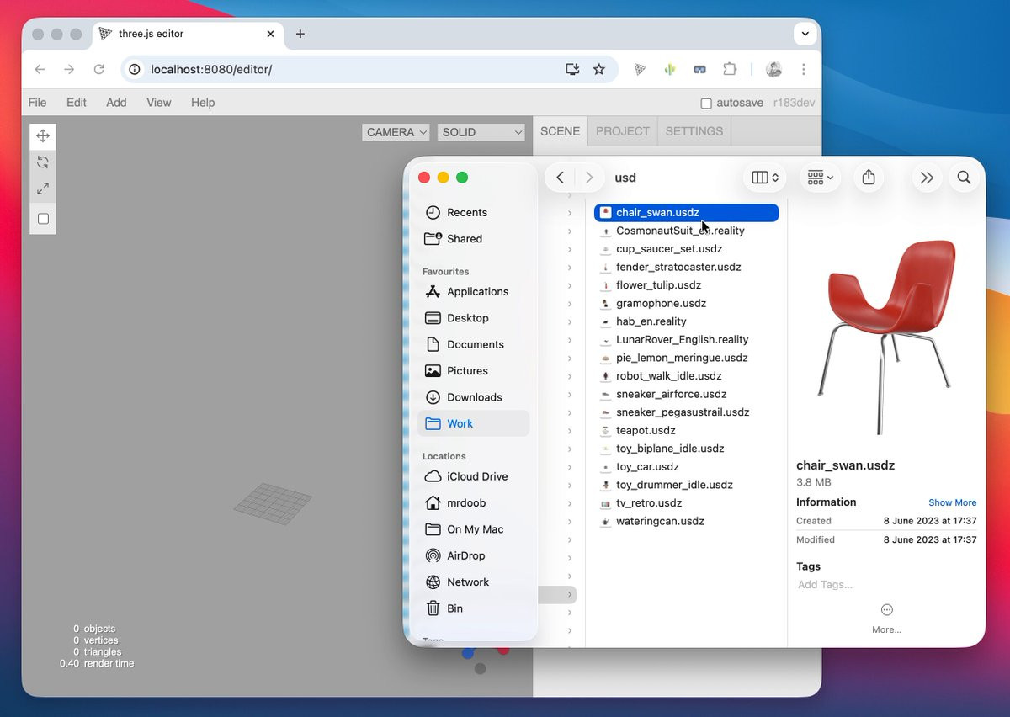Open mrdoob home folder in sidebar

coord(474,503)
